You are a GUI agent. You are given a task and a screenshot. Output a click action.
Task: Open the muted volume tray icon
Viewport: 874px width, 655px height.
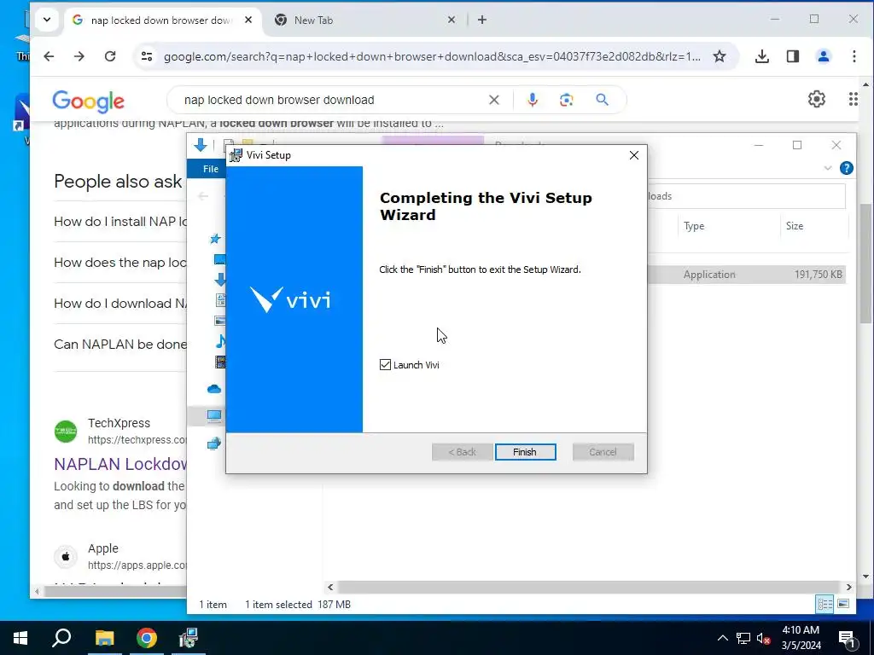(763, 638)
